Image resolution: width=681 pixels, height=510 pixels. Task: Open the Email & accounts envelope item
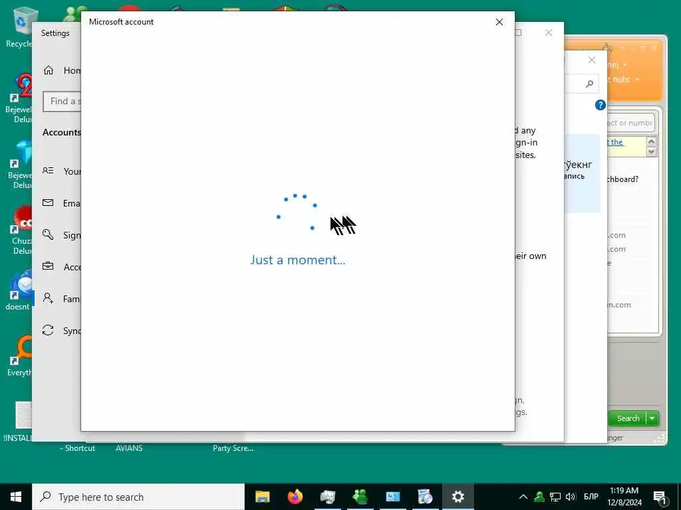click(62, 203)
